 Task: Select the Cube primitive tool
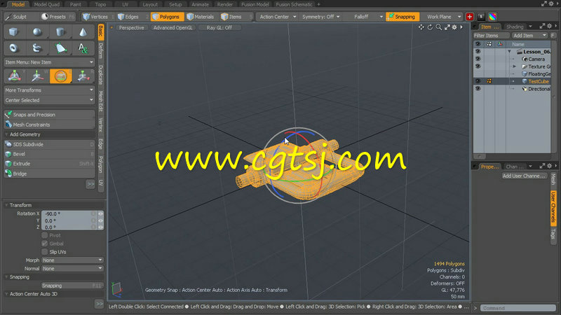[x=13, y=32]
